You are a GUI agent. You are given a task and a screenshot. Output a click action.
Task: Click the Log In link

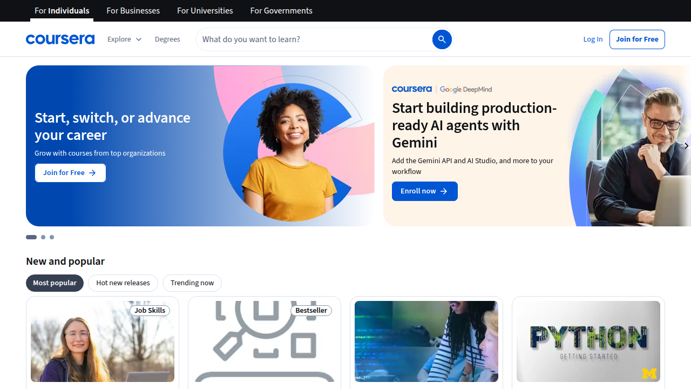(x=593, y=39)
